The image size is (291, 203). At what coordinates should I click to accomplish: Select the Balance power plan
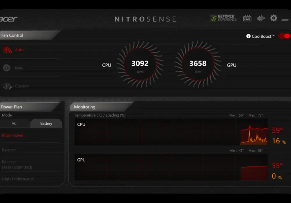tap(9, 150)
